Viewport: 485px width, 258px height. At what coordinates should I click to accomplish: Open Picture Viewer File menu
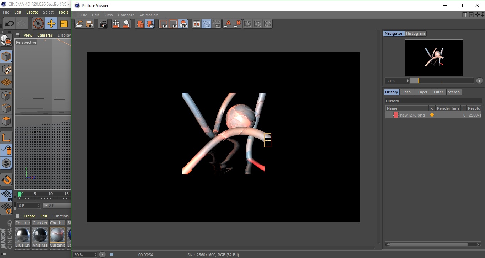(x=84, y=15)
